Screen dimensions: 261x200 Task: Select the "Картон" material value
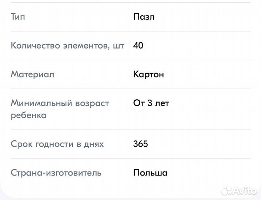[148, 74]
